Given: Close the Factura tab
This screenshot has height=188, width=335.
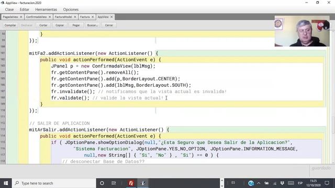Looking at the screenshot, I should click(x=93, y=17).
